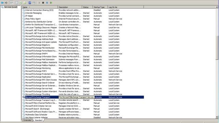The image size is (219, 123).
Task: Sort by the Status column header
Action: coord(87,7)
